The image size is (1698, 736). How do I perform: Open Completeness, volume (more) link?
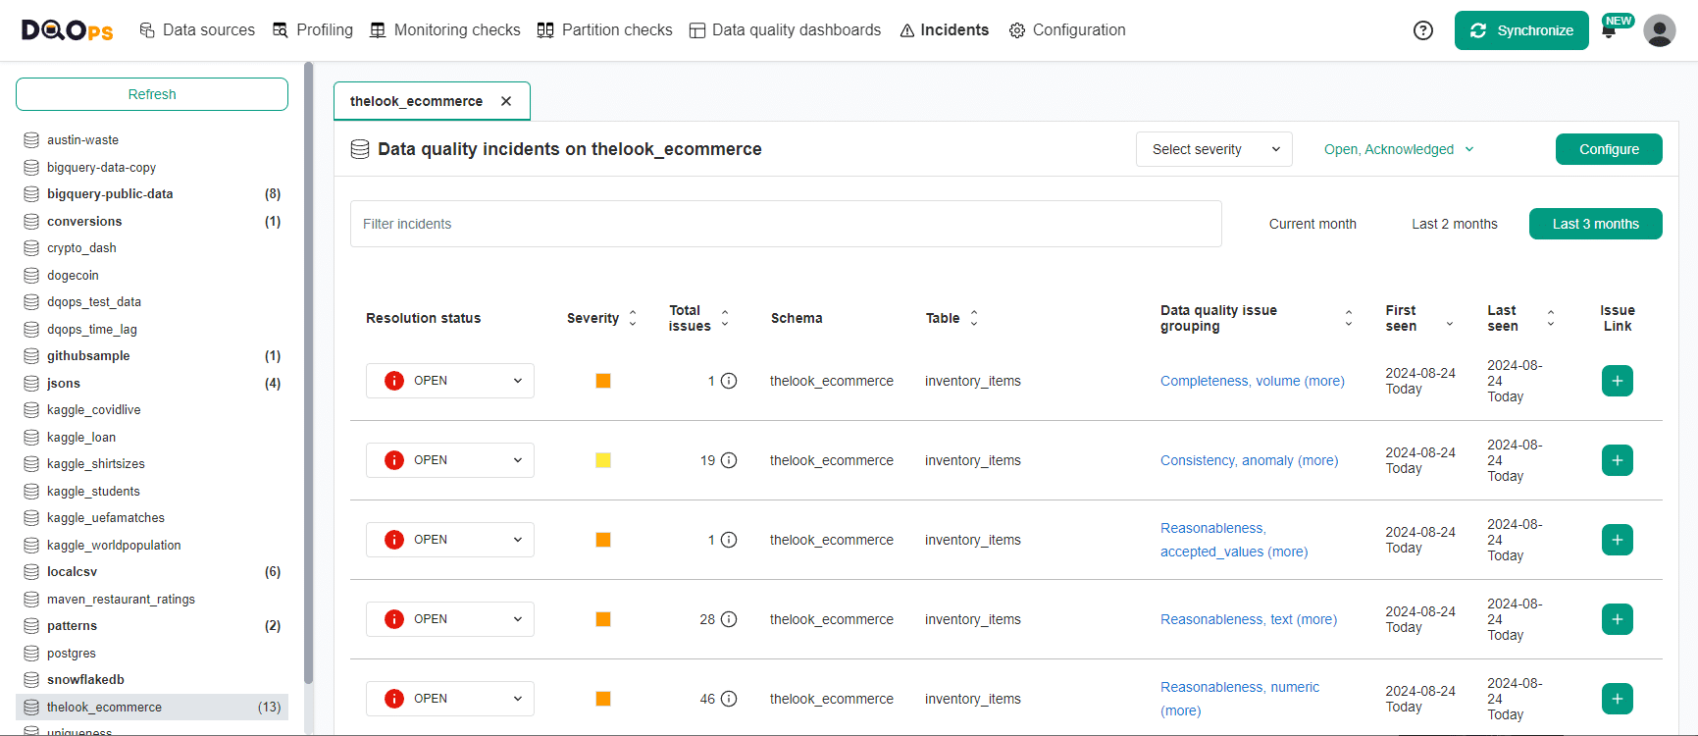[x=1253, y=381]
